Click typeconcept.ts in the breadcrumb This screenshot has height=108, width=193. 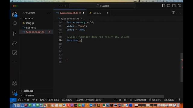pyautogui.click(x=70, y=19)
